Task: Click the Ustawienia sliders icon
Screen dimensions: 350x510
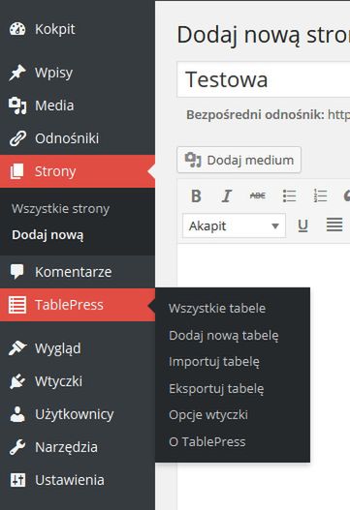Action: tap(17, 480)
